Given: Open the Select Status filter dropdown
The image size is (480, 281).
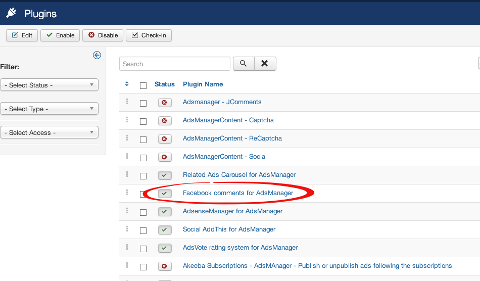Looking at the screenshot, I should [x=50, y=85].
